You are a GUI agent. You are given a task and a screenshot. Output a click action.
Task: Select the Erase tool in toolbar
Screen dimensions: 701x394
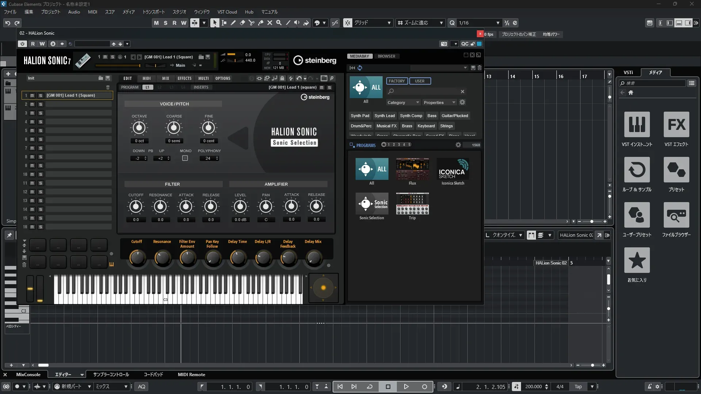(x=242, y=23)
